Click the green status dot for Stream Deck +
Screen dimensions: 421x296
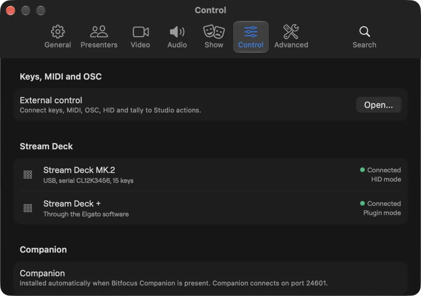point(362,203)
